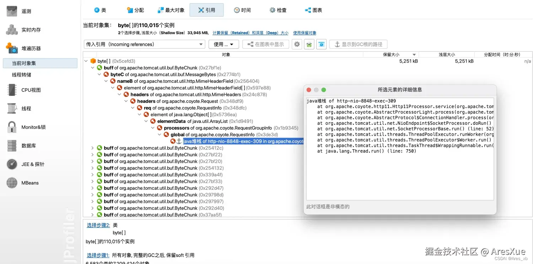Collapse the byte[ ] (0x5cefd3) root node
533x264 pixels.
point(86,61)
